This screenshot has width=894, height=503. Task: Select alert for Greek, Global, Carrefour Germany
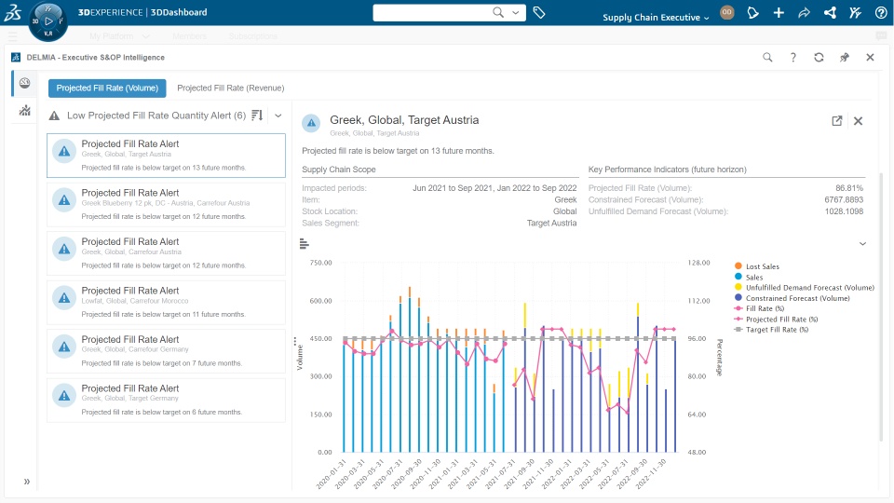click(x=166, y=351)
